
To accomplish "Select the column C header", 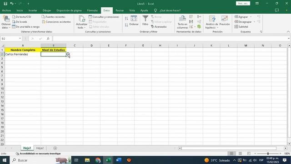I will click(75, 46).
